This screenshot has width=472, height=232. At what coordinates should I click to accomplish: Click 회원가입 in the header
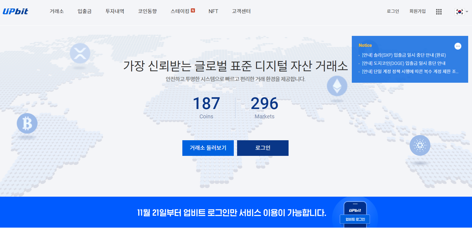418,11
